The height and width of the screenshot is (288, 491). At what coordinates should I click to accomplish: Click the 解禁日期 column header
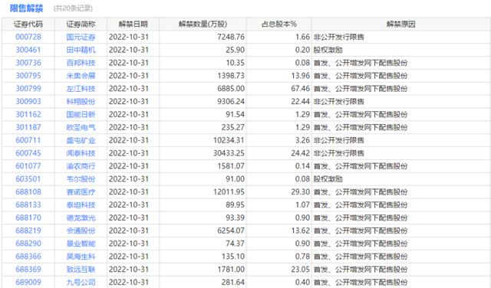pos(133,24)
